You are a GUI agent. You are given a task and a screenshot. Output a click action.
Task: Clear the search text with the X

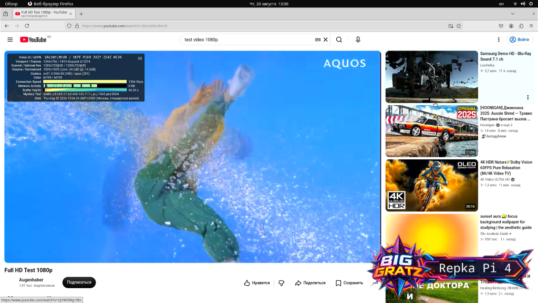[x=326, y=39]
